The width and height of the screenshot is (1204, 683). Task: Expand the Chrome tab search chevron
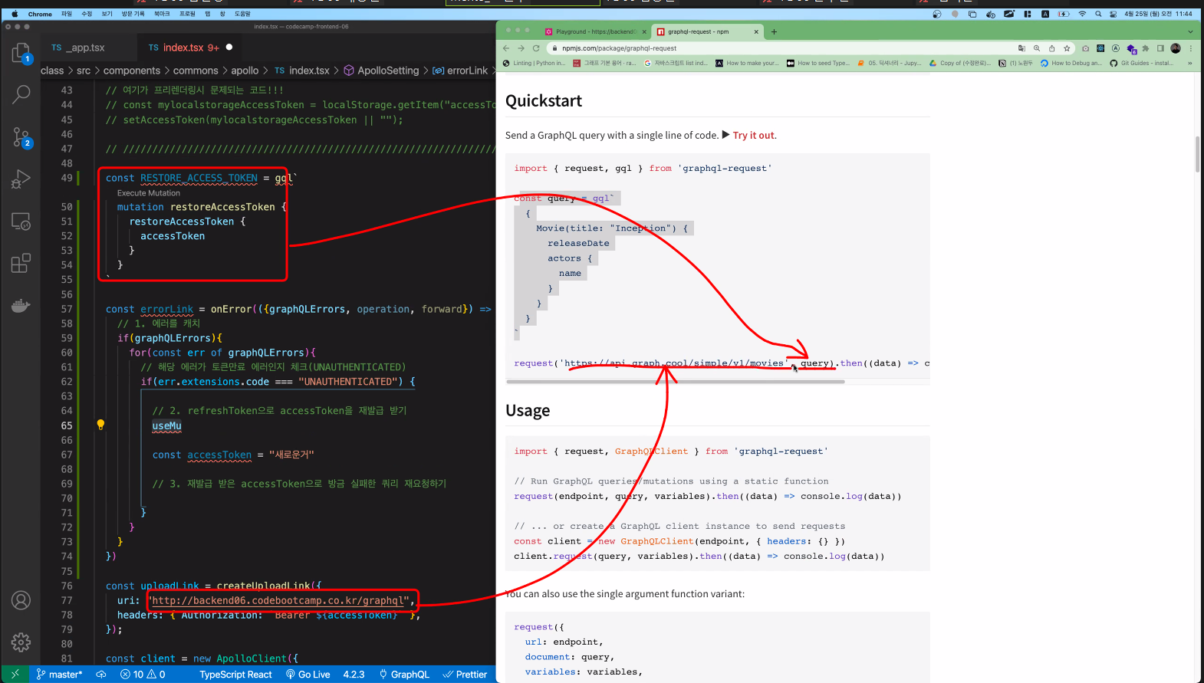1190,31
